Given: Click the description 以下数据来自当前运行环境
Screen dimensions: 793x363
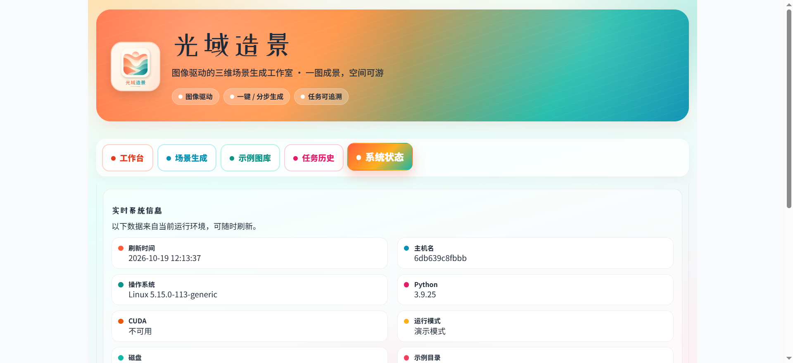Looking at the screenshot, I should click(x=159, y=226).
